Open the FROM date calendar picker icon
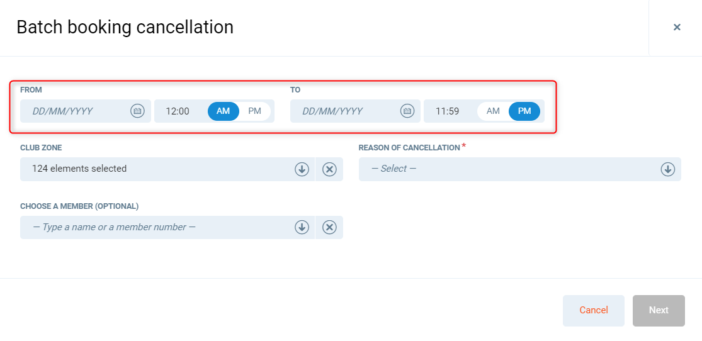Image resolution: width=702 pixels, height=341 pixels. click(137, 111)
